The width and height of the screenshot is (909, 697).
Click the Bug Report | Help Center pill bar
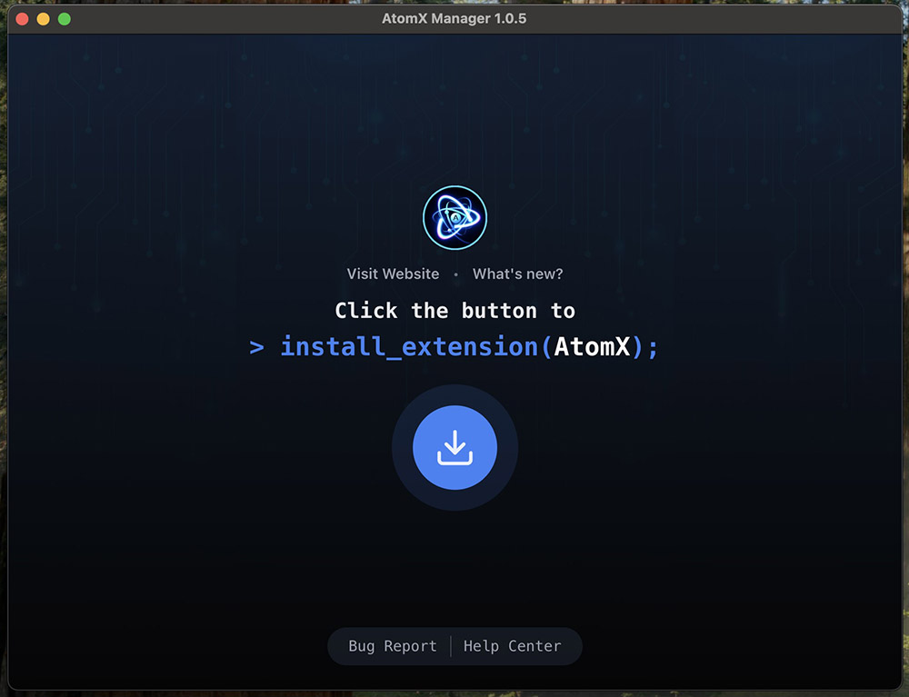(x=454, y=646)
